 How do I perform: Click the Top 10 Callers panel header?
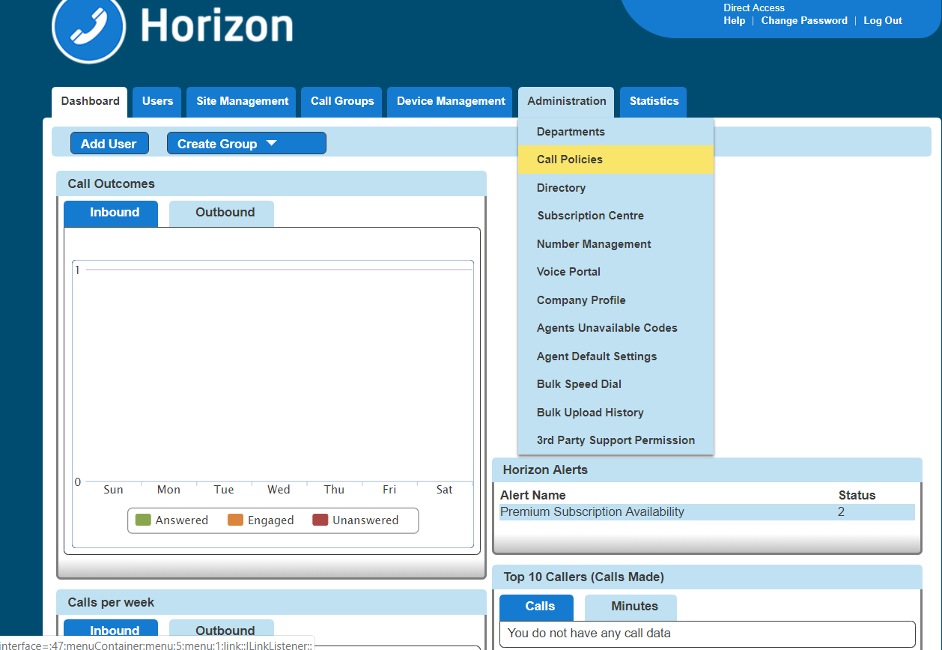pos(707,577)
